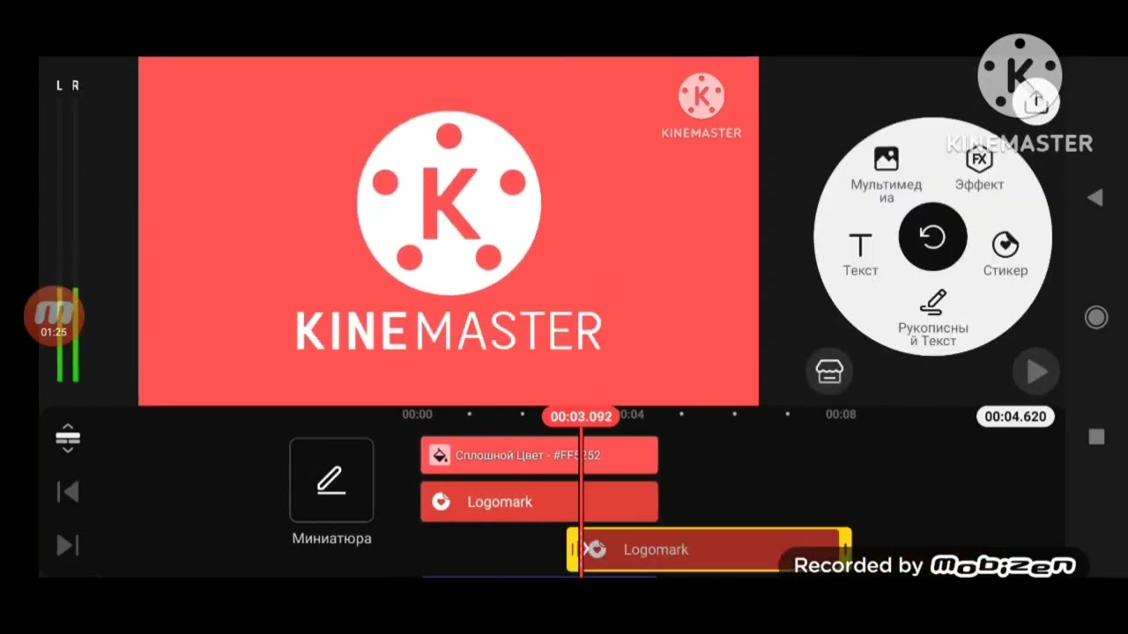
Task: Tap the export share icon
Action: (x=1036, y=102)
